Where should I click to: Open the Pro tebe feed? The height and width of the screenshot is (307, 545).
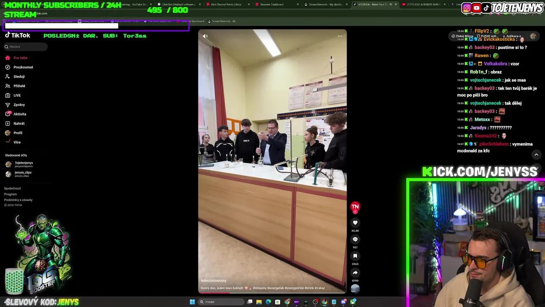(16, 58)
